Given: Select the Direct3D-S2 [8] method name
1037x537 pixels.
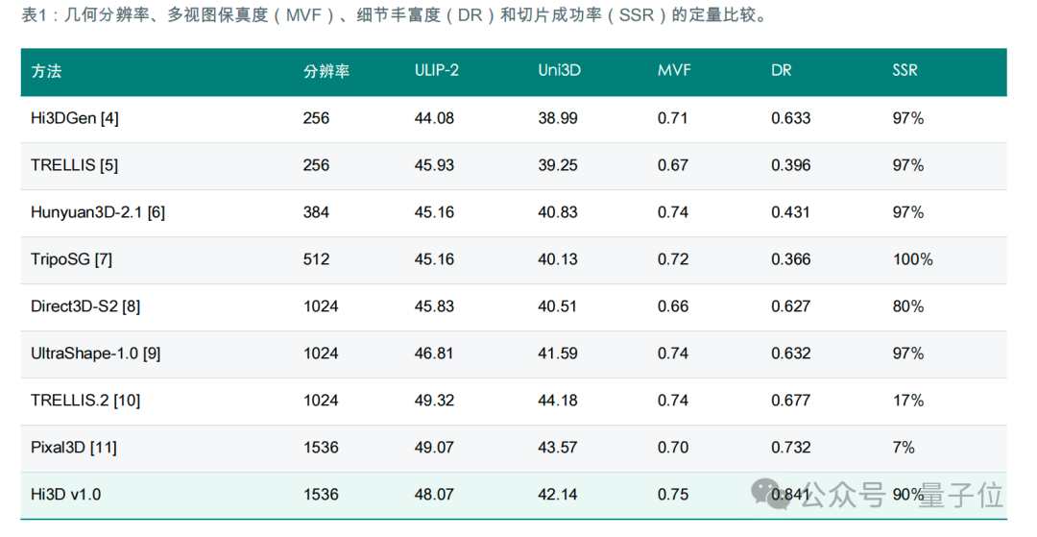Looking at the screenshot, I should (85, 306).
